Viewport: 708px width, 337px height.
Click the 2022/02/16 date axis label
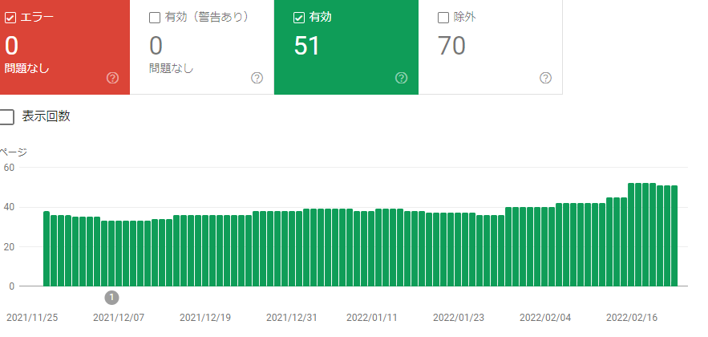point(632,318)
